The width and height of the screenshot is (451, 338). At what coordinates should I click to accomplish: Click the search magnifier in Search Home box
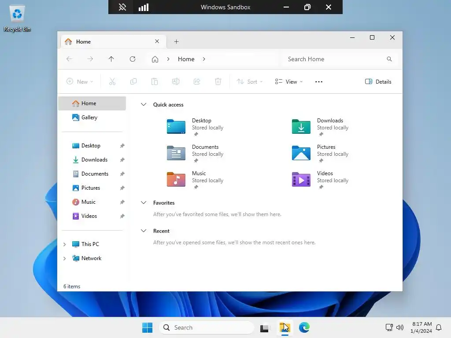click(x=389, y=59)
